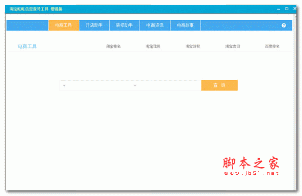The width and height of the screenshot is (302, 196).
Task: Select the 电商工具 tab
Action: pyautogui.click(x=63, y=25)
